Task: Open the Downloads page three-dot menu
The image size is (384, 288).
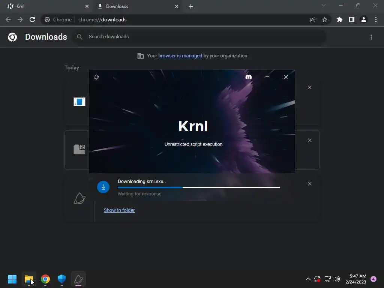Action: tap(371, 37)
